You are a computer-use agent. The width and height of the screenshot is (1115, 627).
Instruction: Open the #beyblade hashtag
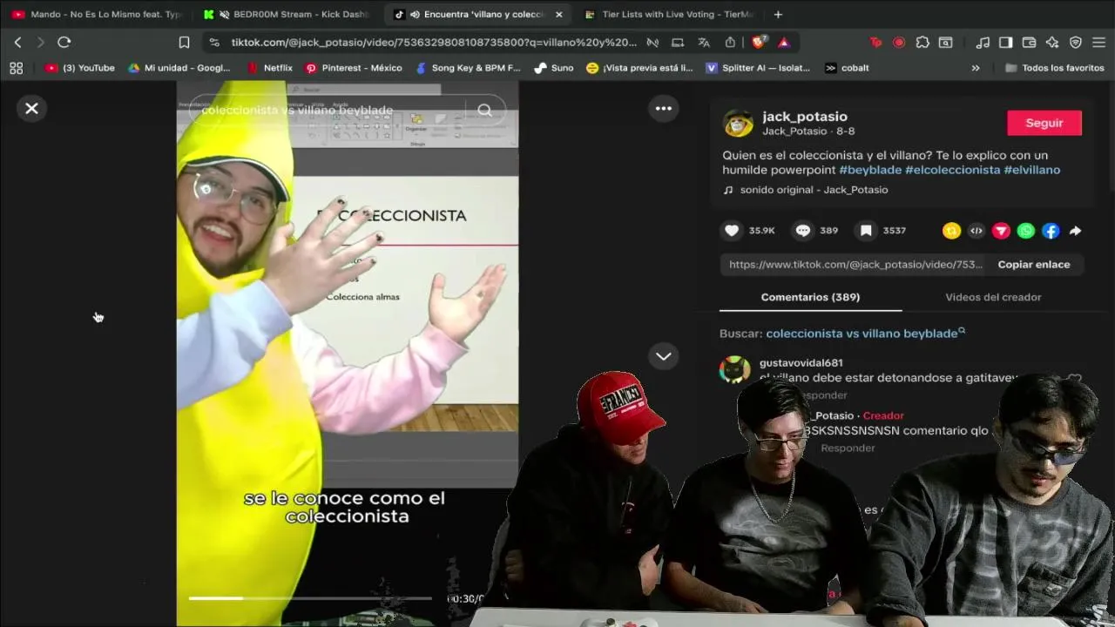point(870,170)
